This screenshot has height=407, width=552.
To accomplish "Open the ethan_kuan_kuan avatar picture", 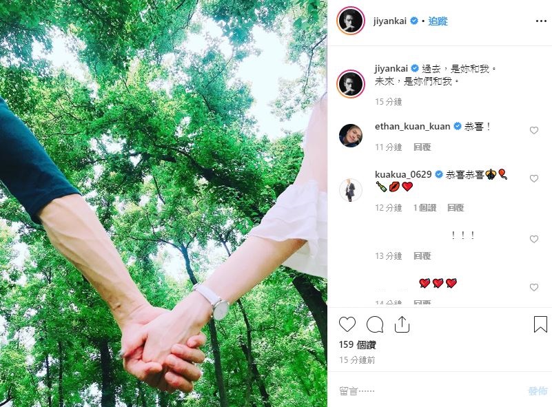I will [351, 136].
